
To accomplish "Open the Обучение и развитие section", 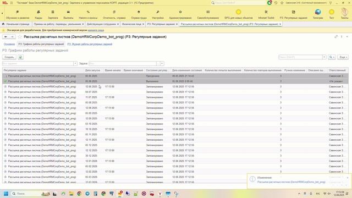I will pos(18,14).
